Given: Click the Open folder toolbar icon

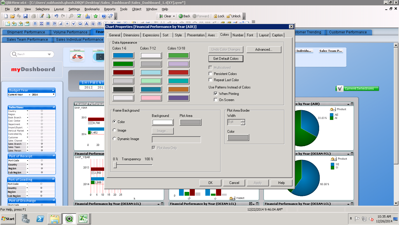Looking at the screenshot, I should [12, 16].
